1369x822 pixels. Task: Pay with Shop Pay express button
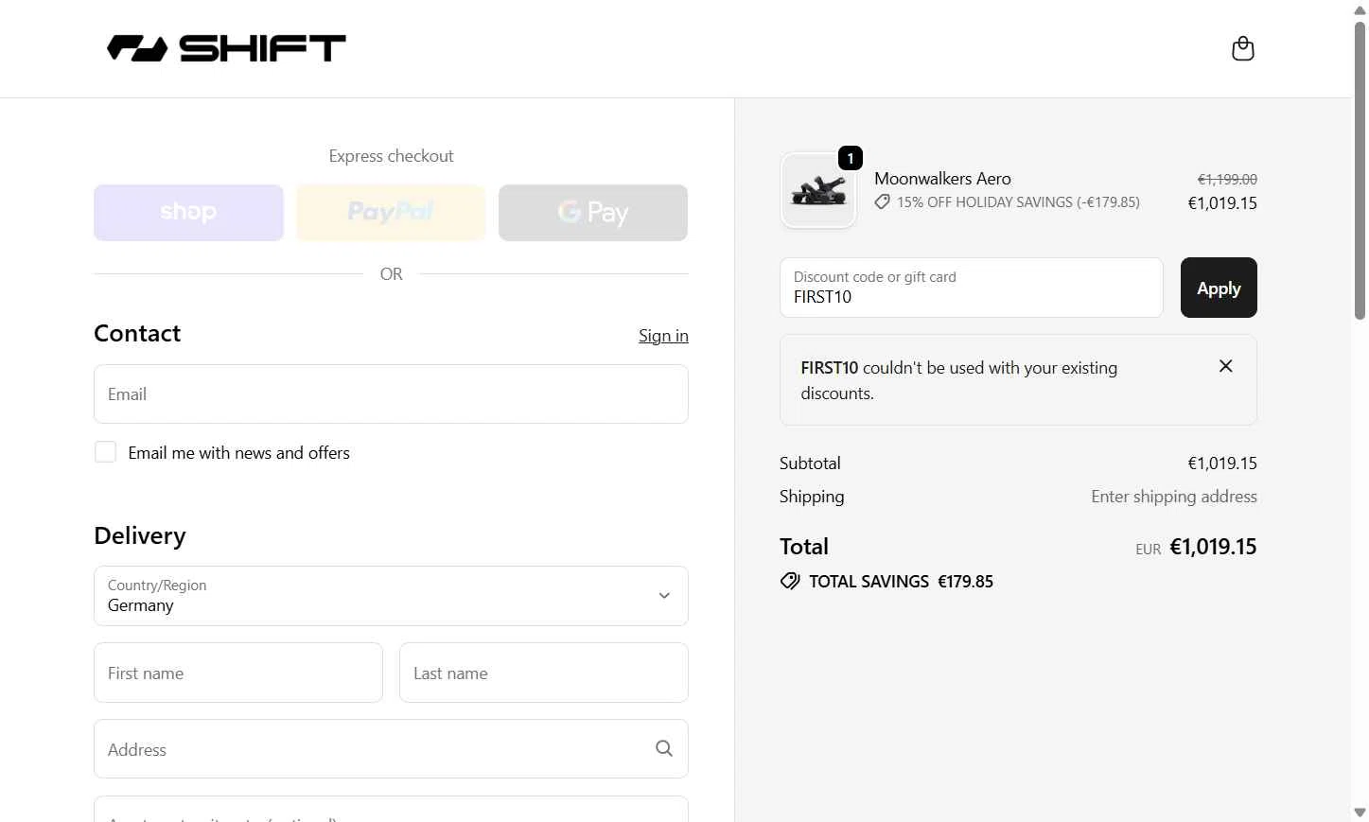pyautogui.click(x=188, y=213)
